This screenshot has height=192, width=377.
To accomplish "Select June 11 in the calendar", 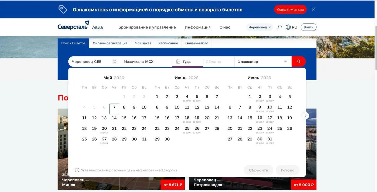I will (187, 107).
